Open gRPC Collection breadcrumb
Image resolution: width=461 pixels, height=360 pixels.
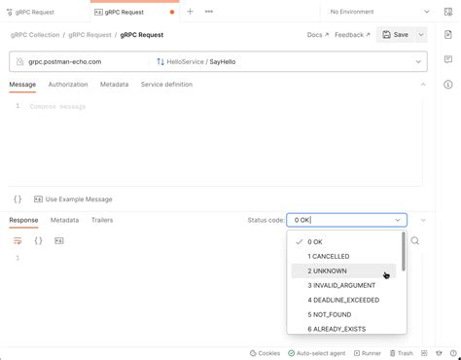coord(35,35)
